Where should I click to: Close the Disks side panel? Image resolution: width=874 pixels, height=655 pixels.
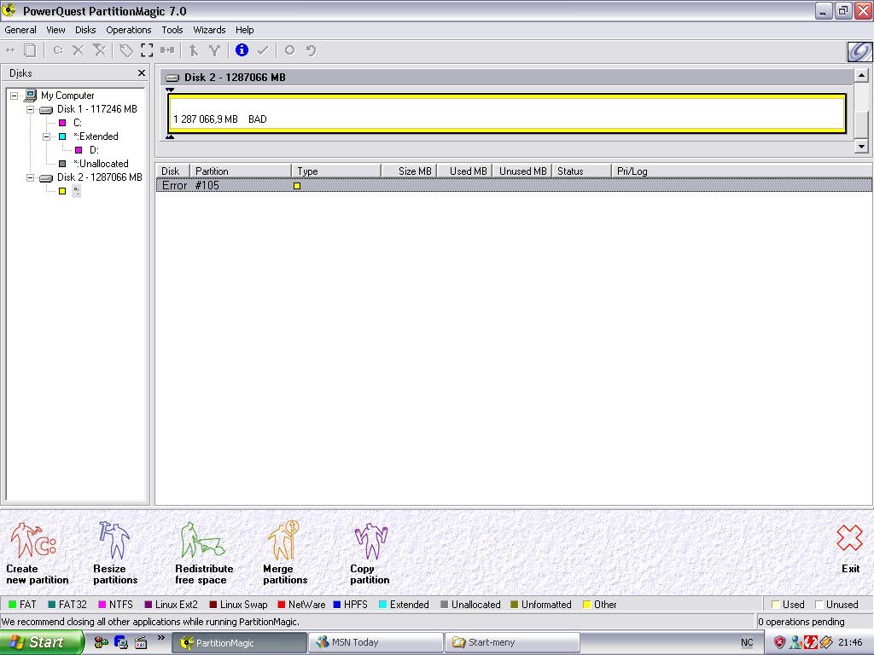[142, 73]
